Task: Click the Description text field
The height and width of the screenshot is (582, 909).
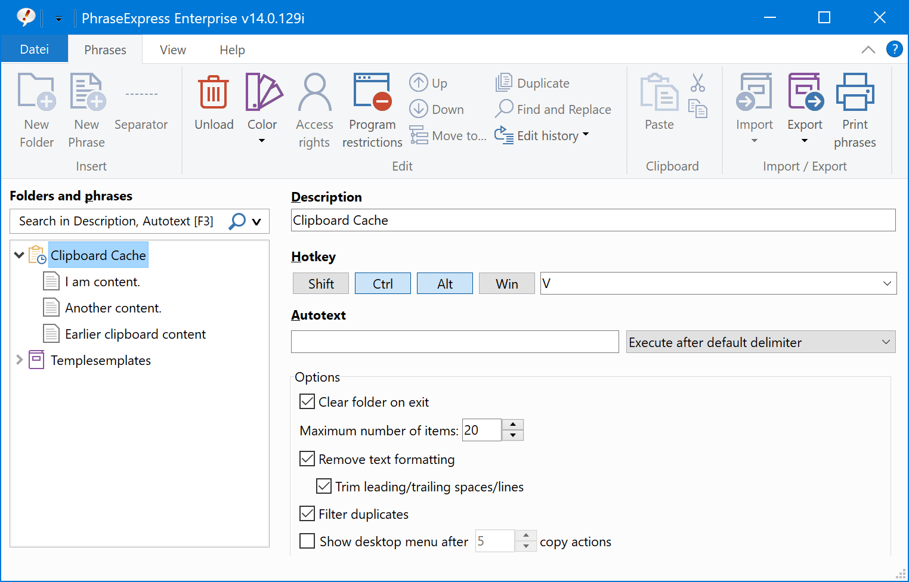Action: (x=593, y=220)
